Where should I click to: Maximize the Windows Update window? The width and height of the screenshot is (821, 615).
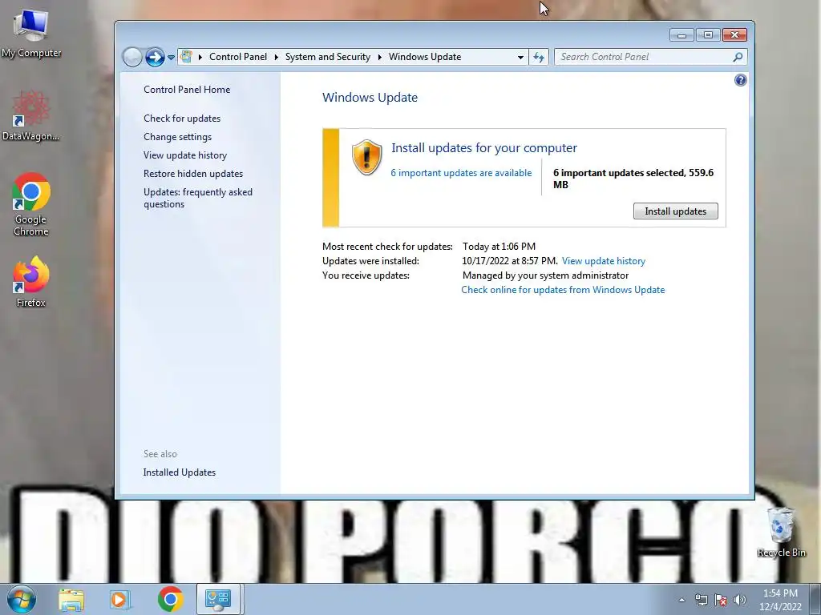tap(709, 34)
